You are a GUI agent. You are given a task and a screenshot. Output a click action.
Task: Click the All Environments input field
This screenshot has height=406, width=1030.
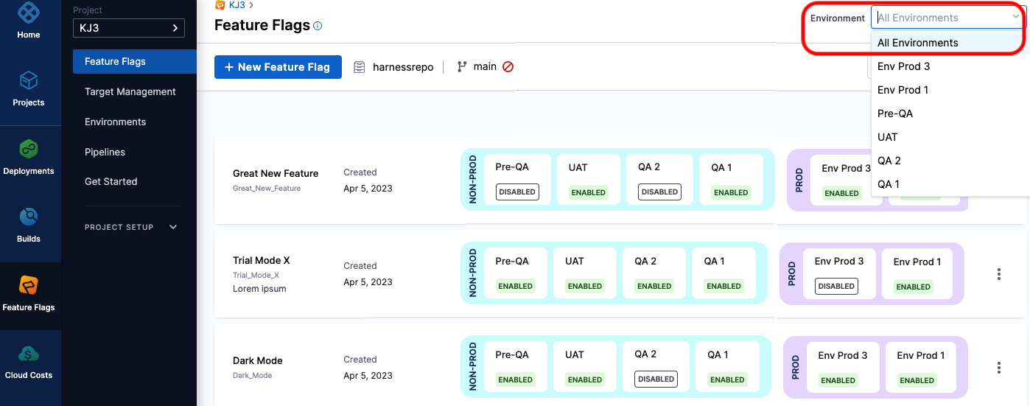[939, 18]
